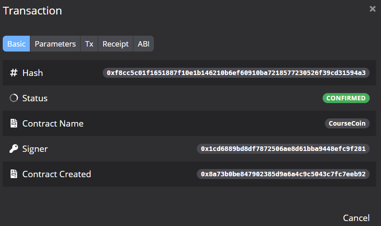Screen dimensions: 381x226
Task: Close the Transaction dialog with X
Action: tap(372, 9)
